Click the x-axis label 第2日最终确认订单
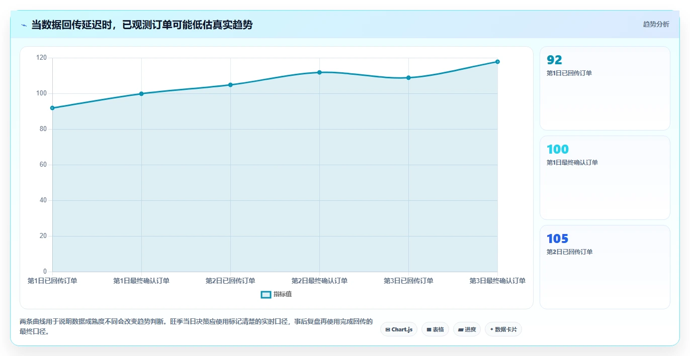The image size is (690, 356). [319, 281]
